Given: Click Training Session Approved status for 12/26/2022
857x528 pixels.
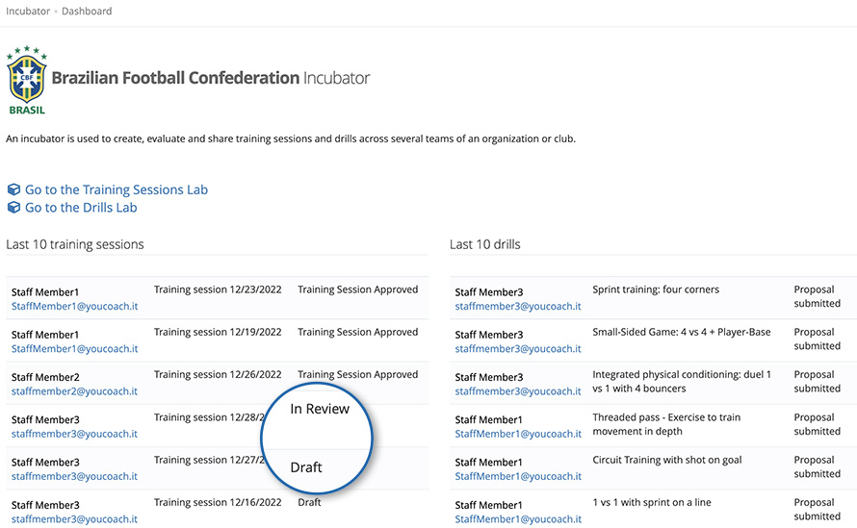Looking at the screenshot, I should click(x=358, y=375).
